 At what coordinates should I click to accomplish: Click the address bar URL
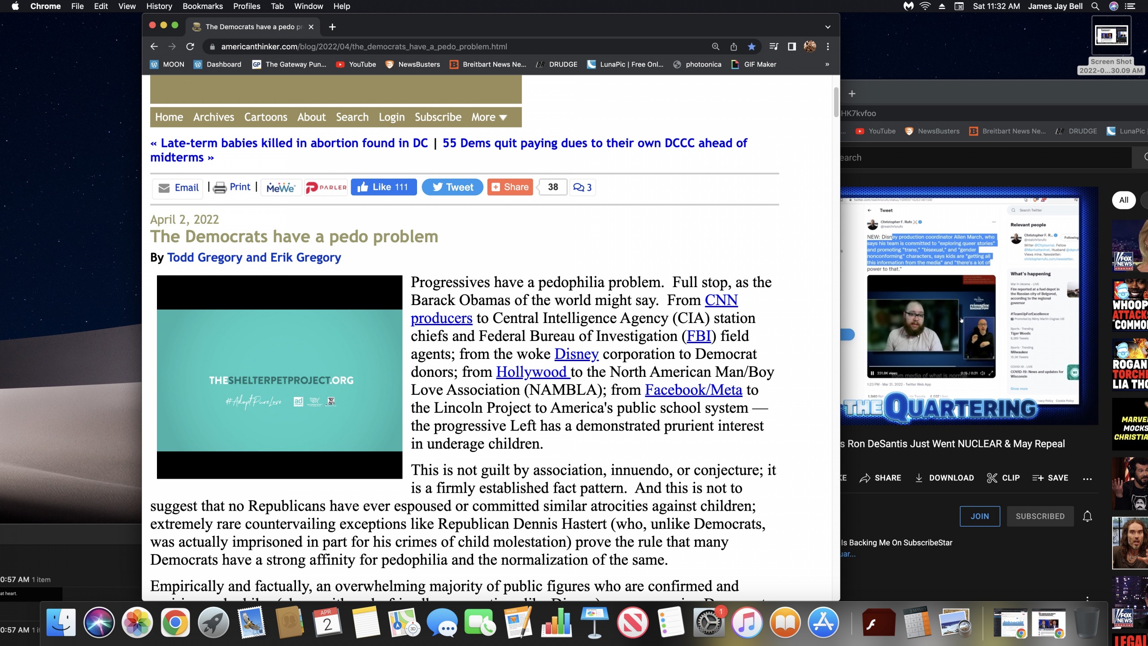point(364,46)
